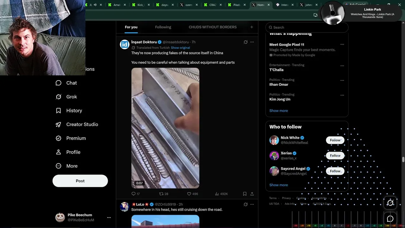Click the @insaatdoktoru handle
The height and width of the screenshot is (228, 405).
pos(176,42)
